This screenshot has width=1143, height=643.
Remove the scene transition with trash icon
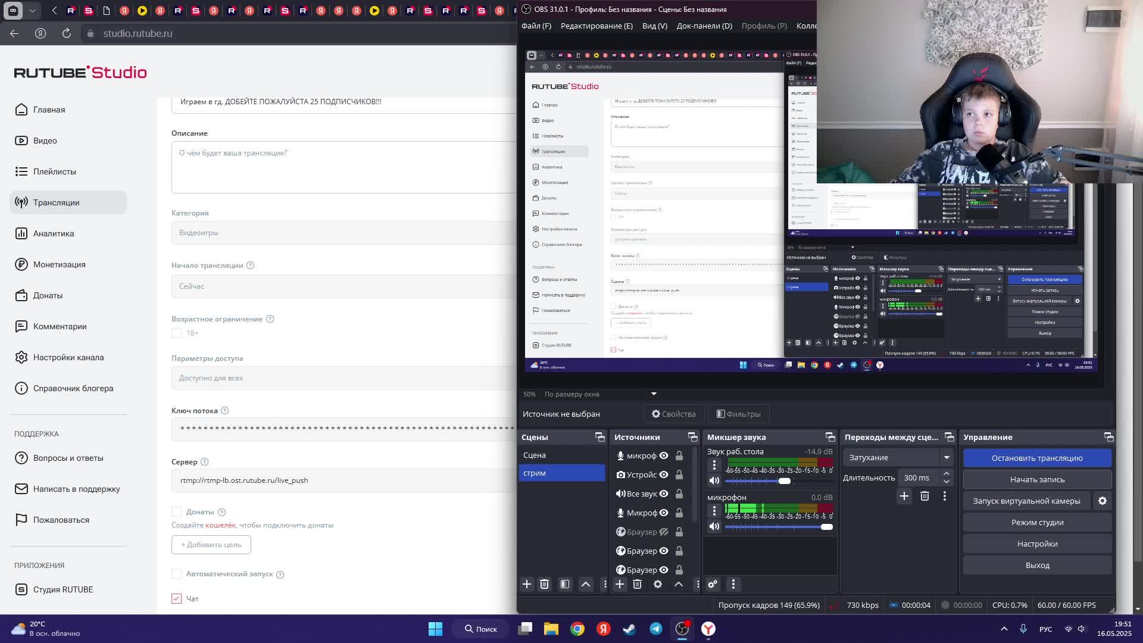pyautogui.click(x=925, y=496)
